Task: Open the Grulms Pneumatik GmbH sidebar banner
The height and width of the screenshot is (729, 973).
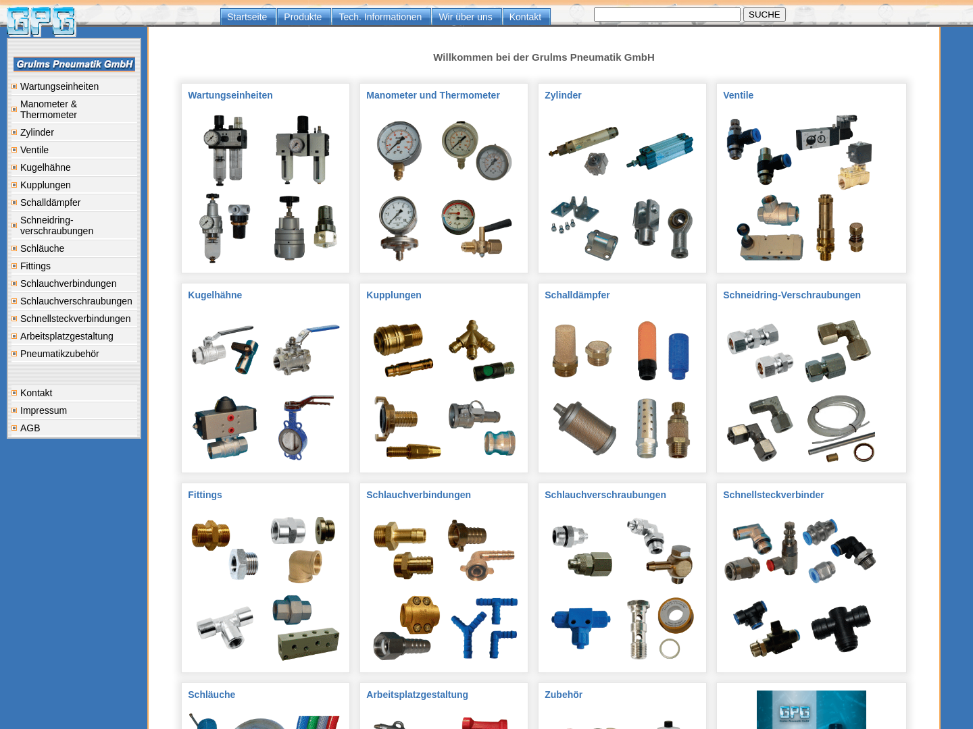Action: pos(74,64)
